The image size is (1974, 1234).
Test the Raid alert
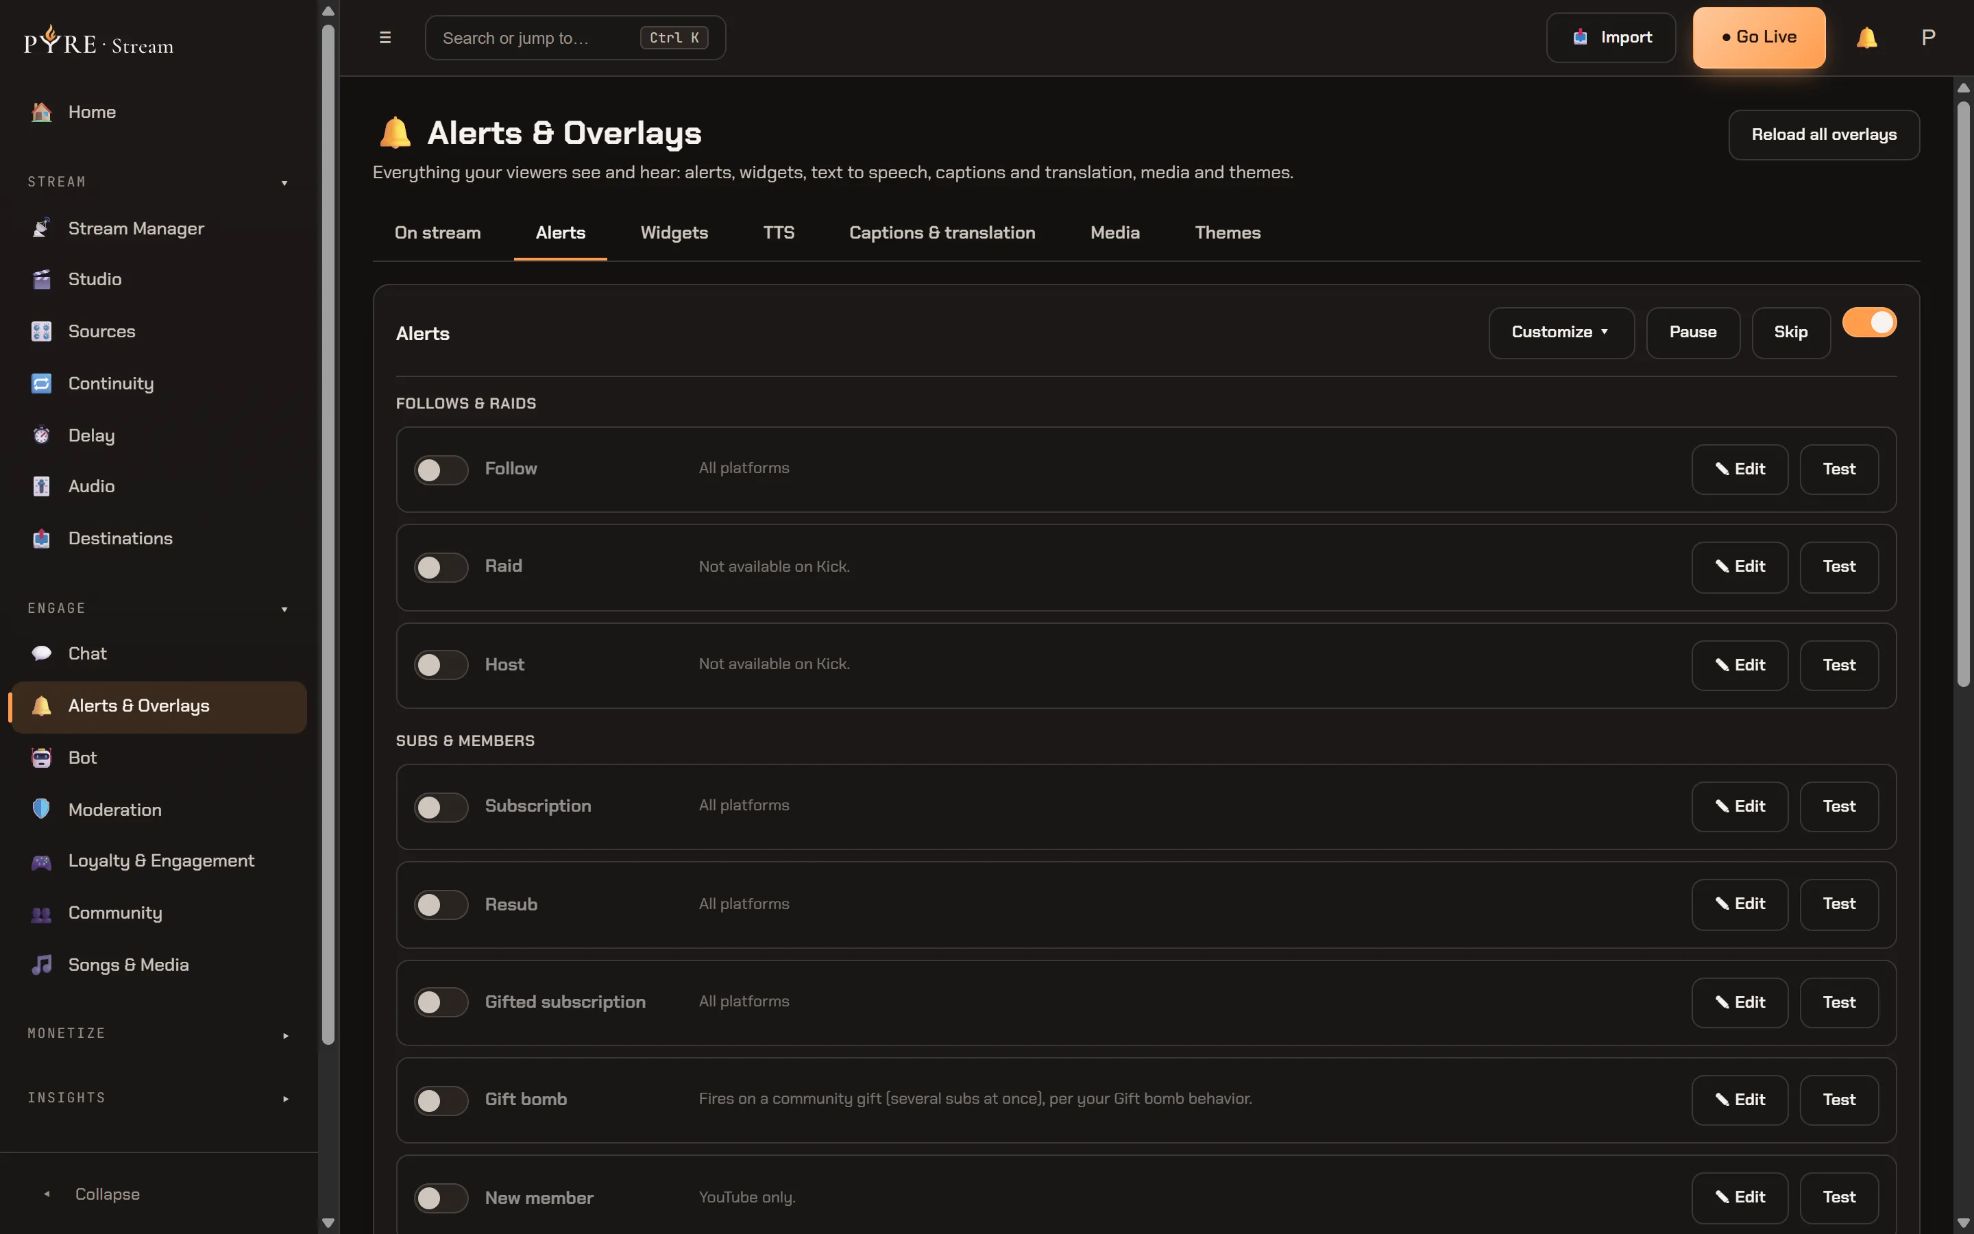point(1838,566)
